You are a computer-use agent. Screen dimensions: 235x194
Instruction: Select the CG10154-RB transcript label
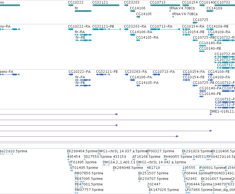tap(193, 32)
